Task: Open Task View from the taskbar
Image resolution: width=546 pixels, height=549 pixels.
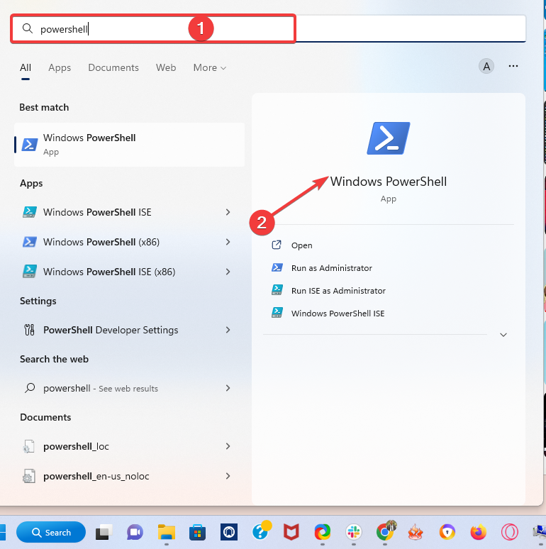Action: [104, 532]
